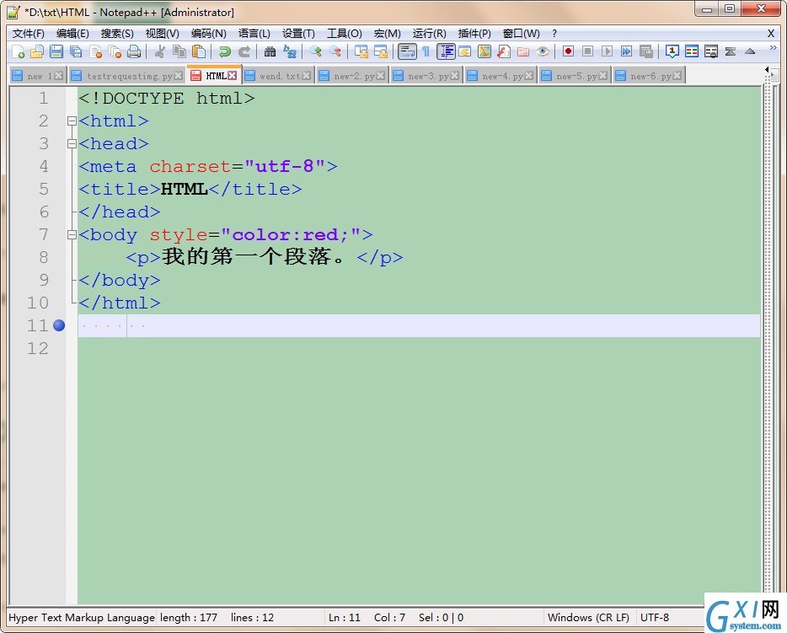Zoom in with the magnifier plus icon
787x633 pixels.
316,51
